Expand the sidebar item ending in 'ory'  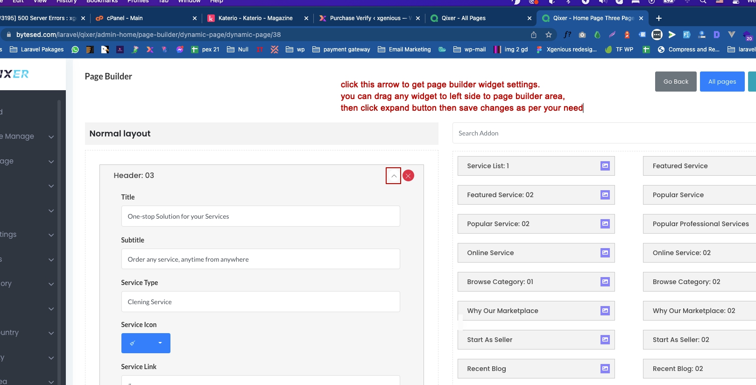point(51,284)
